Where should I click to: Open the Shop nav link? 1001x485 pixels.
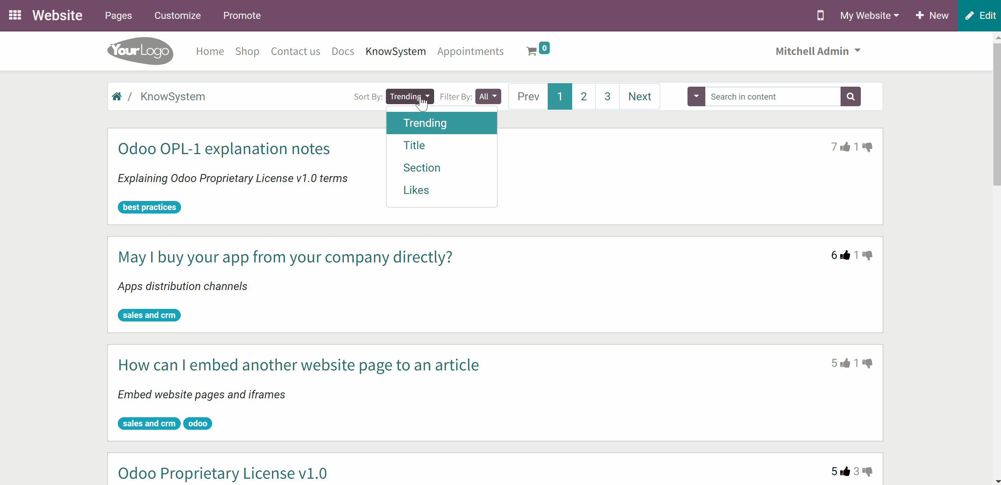[247, 51]
